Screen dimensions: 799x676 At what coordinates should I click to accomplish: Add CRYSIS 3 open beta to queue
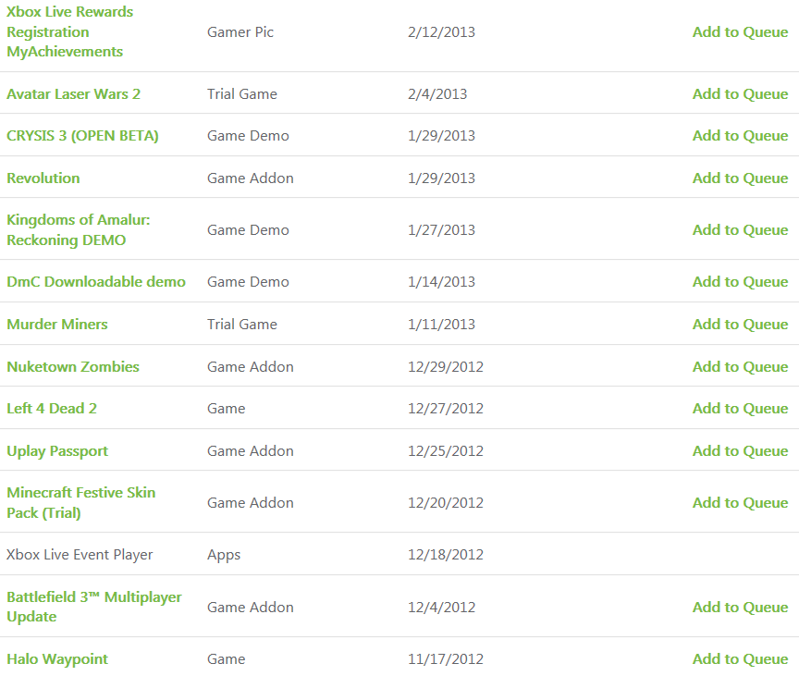(x=740, y=136)
